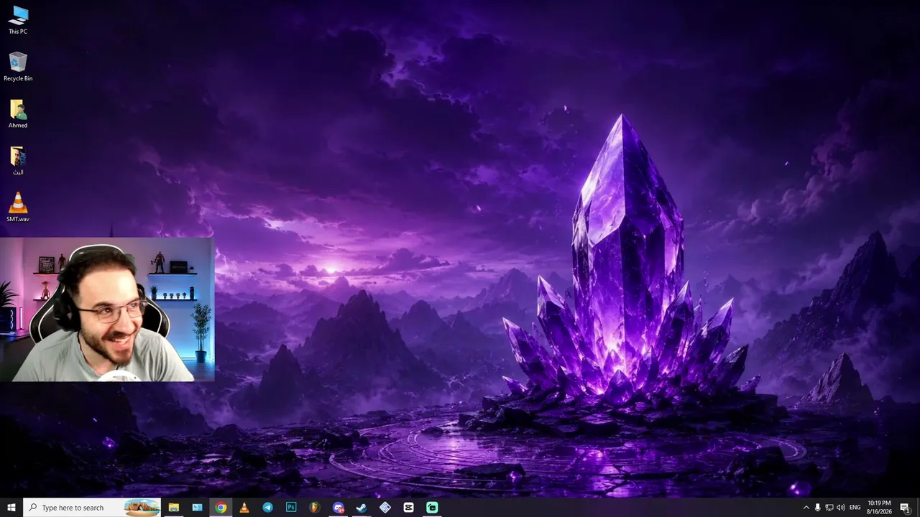The image size is (920, 517).
Task: Open Telegram from the taskbar
Action: [267, 508]
